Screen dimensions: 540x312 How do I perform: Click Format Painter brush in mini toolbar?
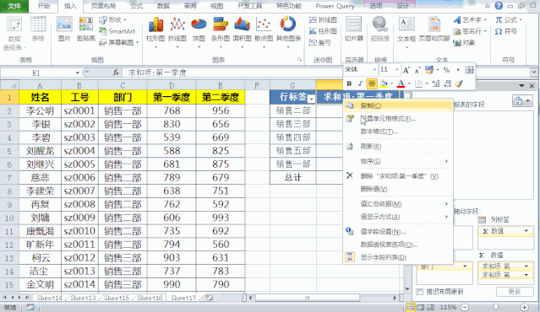pos(459,83)
